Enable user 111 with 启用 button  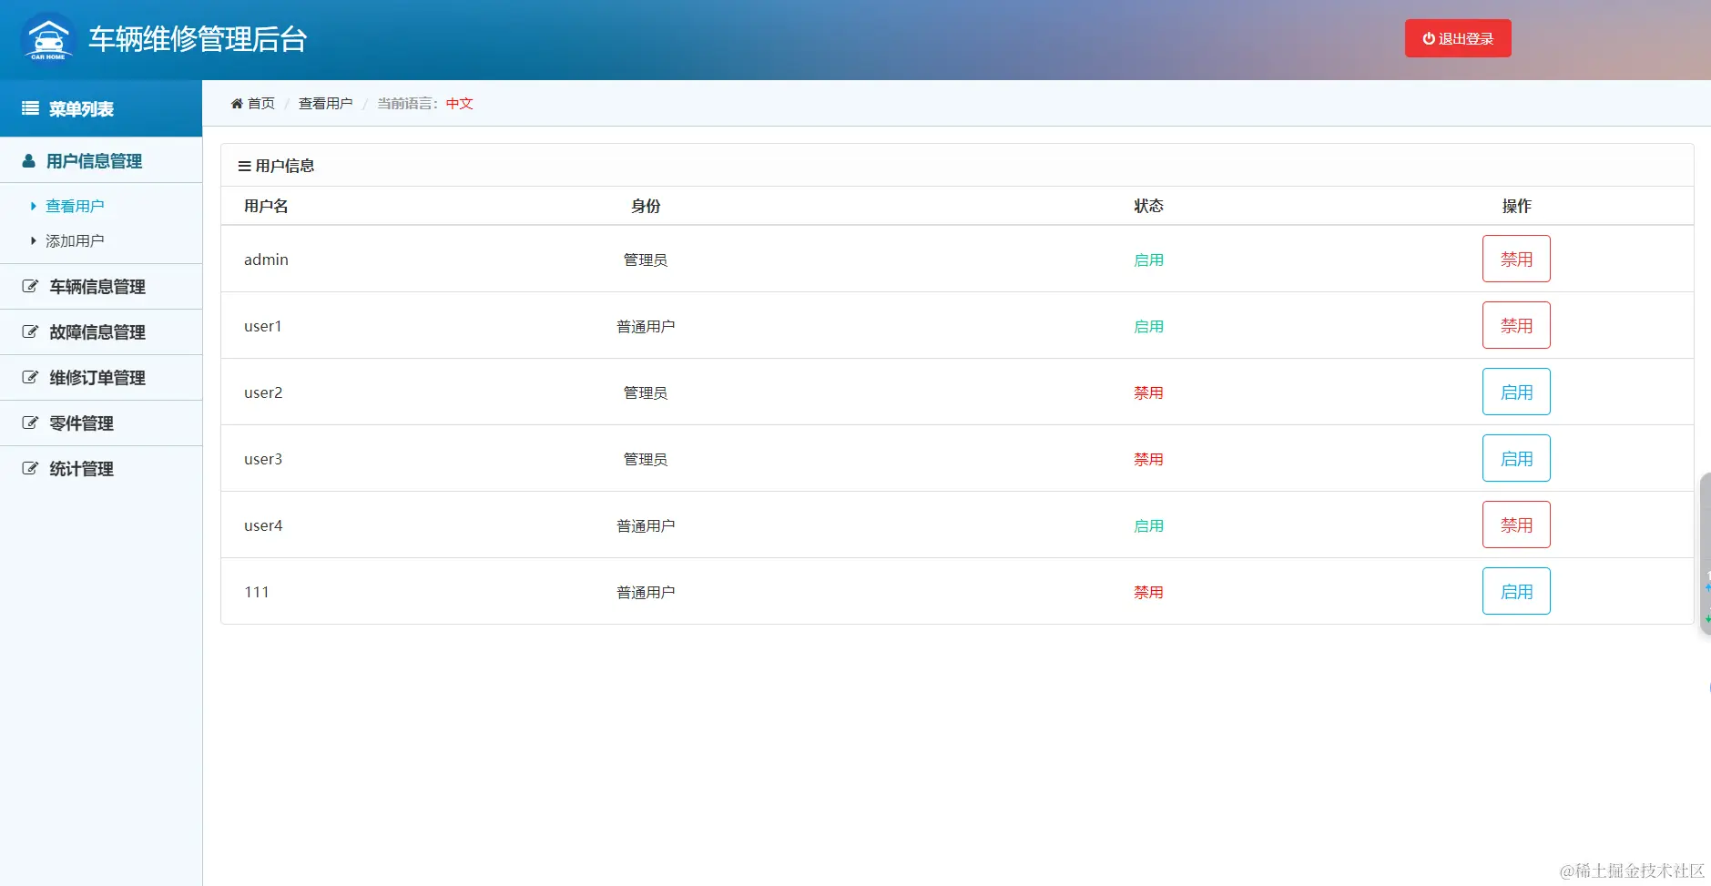pyautogui.click(x=1516, y=591)
